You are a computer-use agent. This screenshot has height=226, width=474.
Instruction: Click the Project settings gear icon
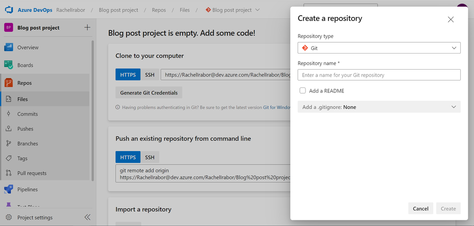9,217
